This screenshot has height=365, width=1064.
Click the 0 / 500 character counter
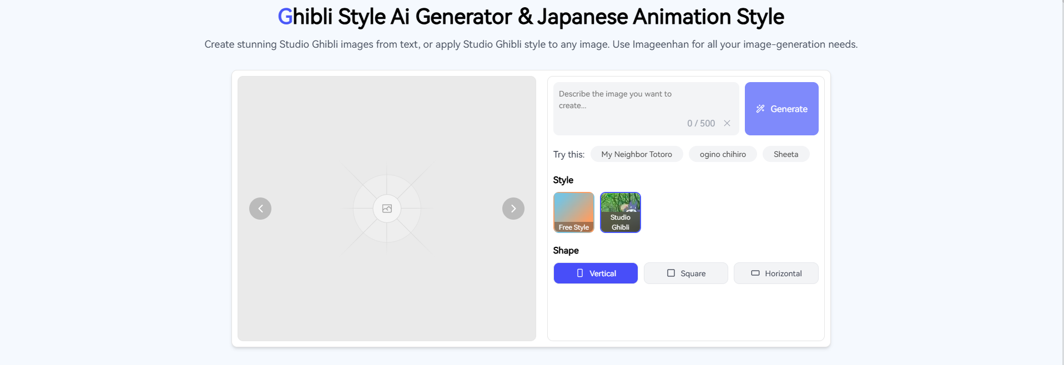point(700,123)
